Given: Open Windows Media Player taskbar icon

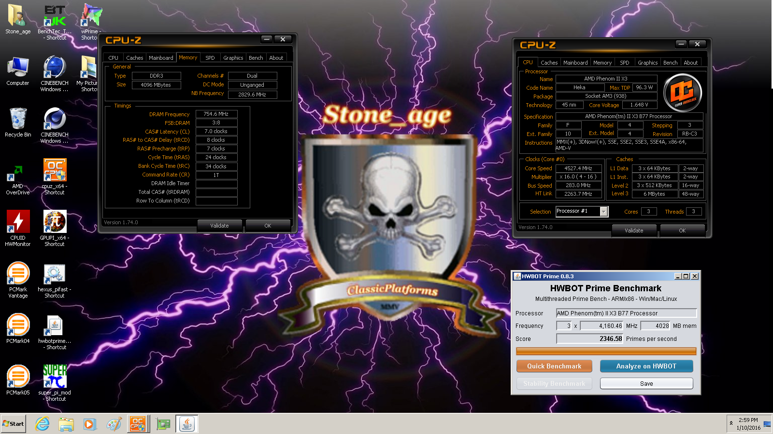Looking at the screenshot, I should tap(89, 424).
